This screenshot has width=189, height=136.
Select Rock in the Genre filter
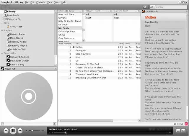tap(127, 18)
